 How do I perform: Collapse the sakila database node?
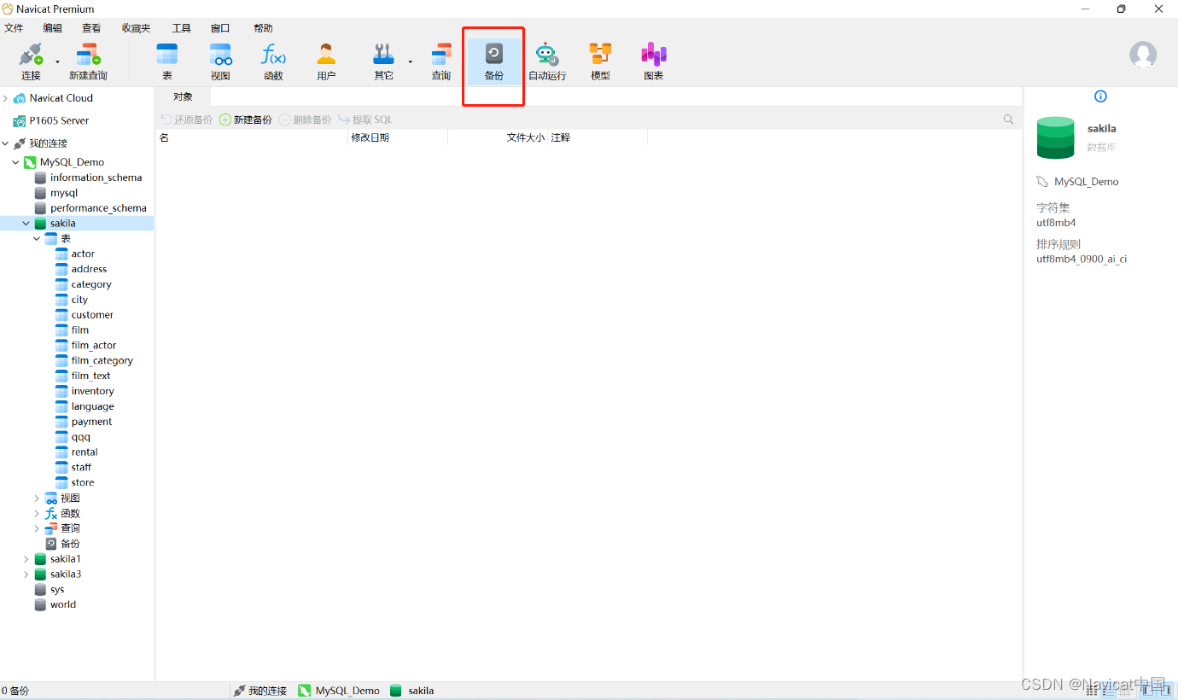pyautogui.click(x=26, y=224)
